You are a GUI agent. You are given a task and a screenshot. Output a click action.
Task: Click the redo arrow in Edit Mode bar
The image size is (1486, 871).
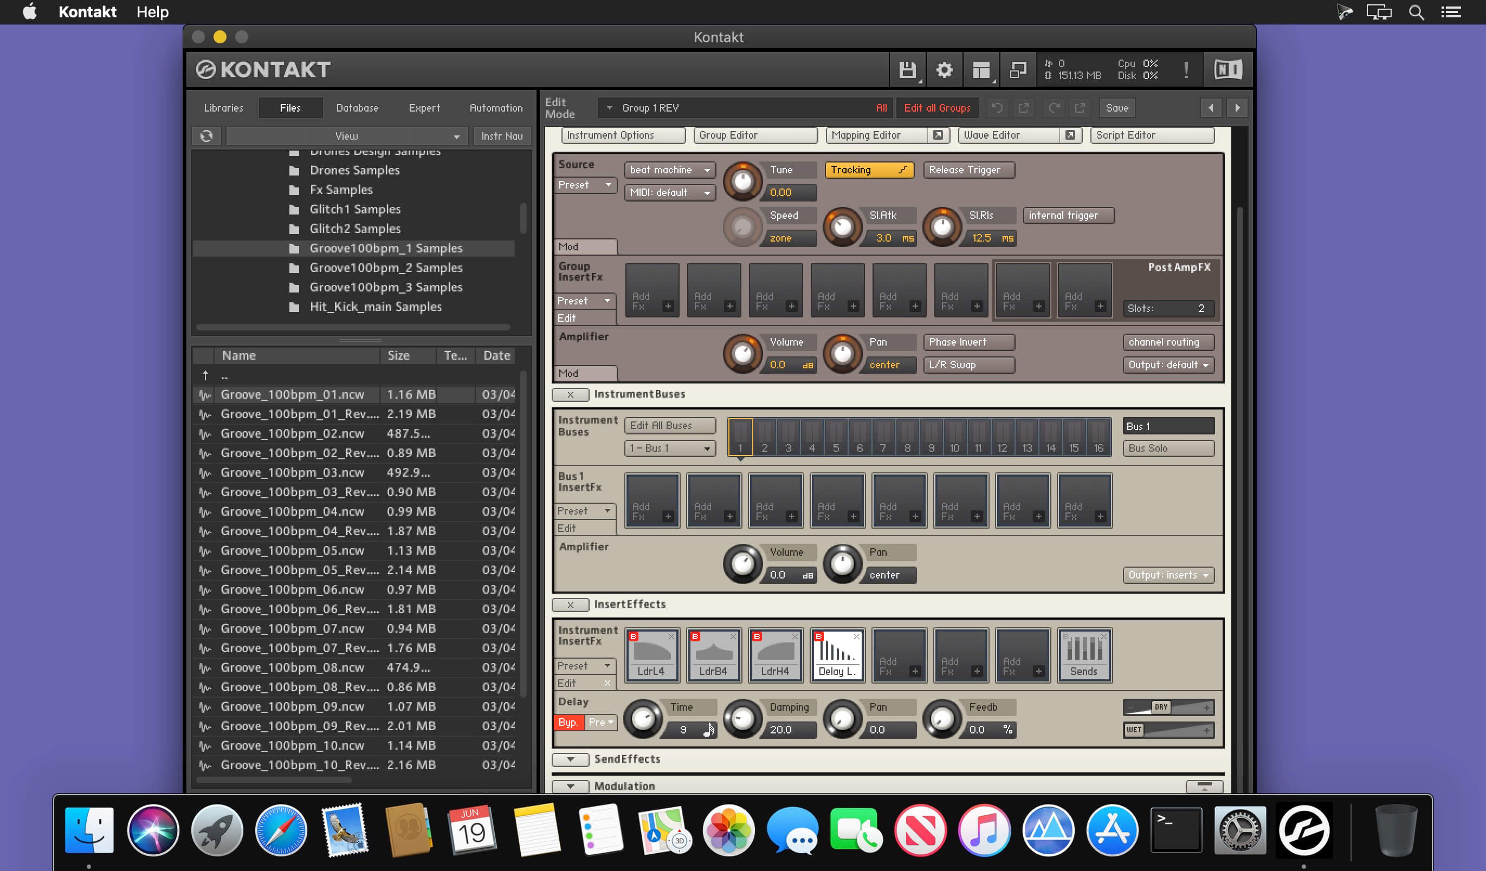coord(1054,108)
